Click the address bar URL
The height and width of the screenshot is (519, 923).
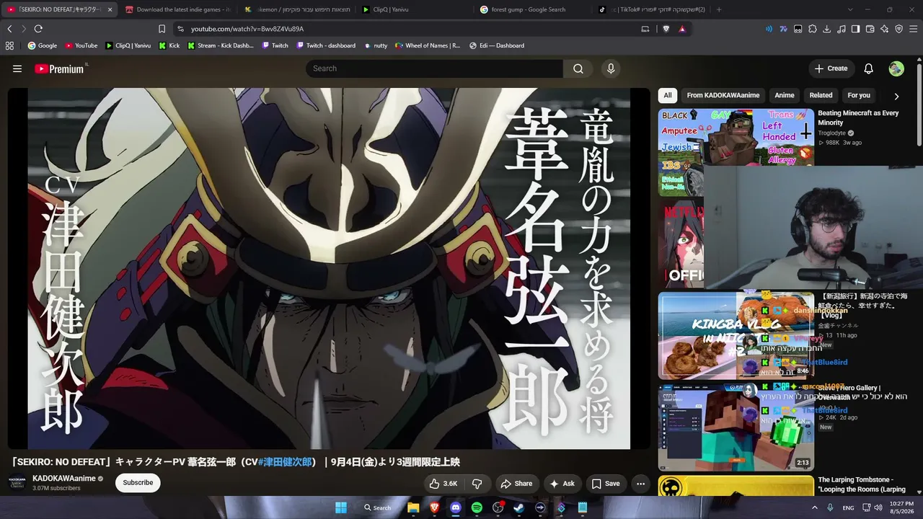tap(247, 29)
